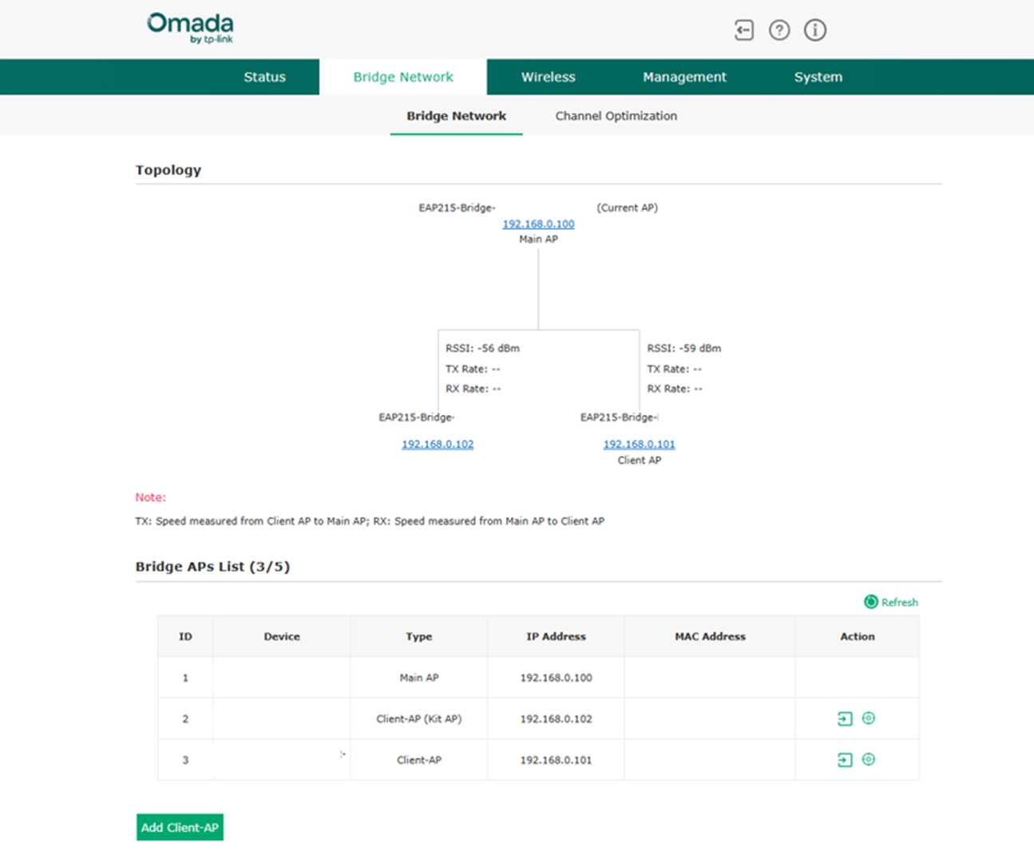Click the Omada by tp-link logo
The width and height of the screenshot is (1034, 858).
[x=190, y=28]
